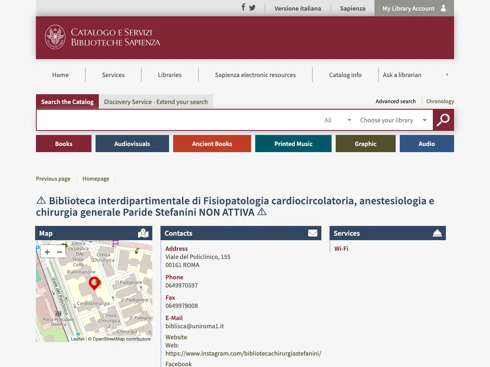
Task: Click the red location pin on the map
Action: [94, 283]
